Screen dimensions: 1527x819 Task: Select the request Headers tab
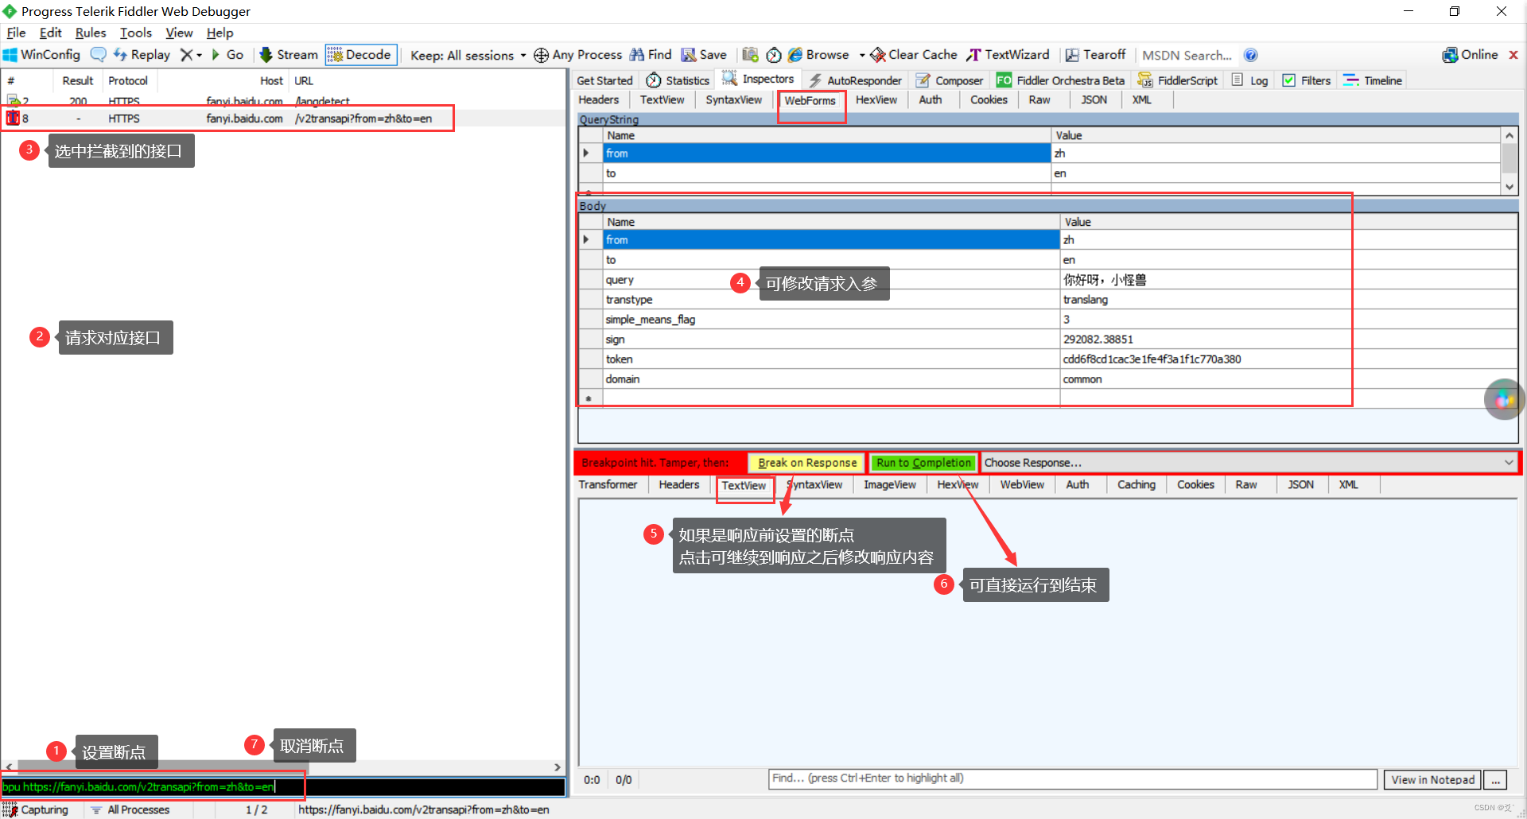tap(599, 99)
